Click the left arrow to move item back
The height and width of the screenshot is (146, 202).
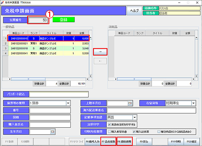(x=100, y=61)
